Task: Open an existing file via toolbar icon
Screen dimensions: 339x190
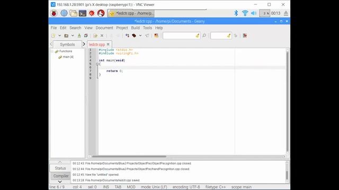Action: coord(66,36)
